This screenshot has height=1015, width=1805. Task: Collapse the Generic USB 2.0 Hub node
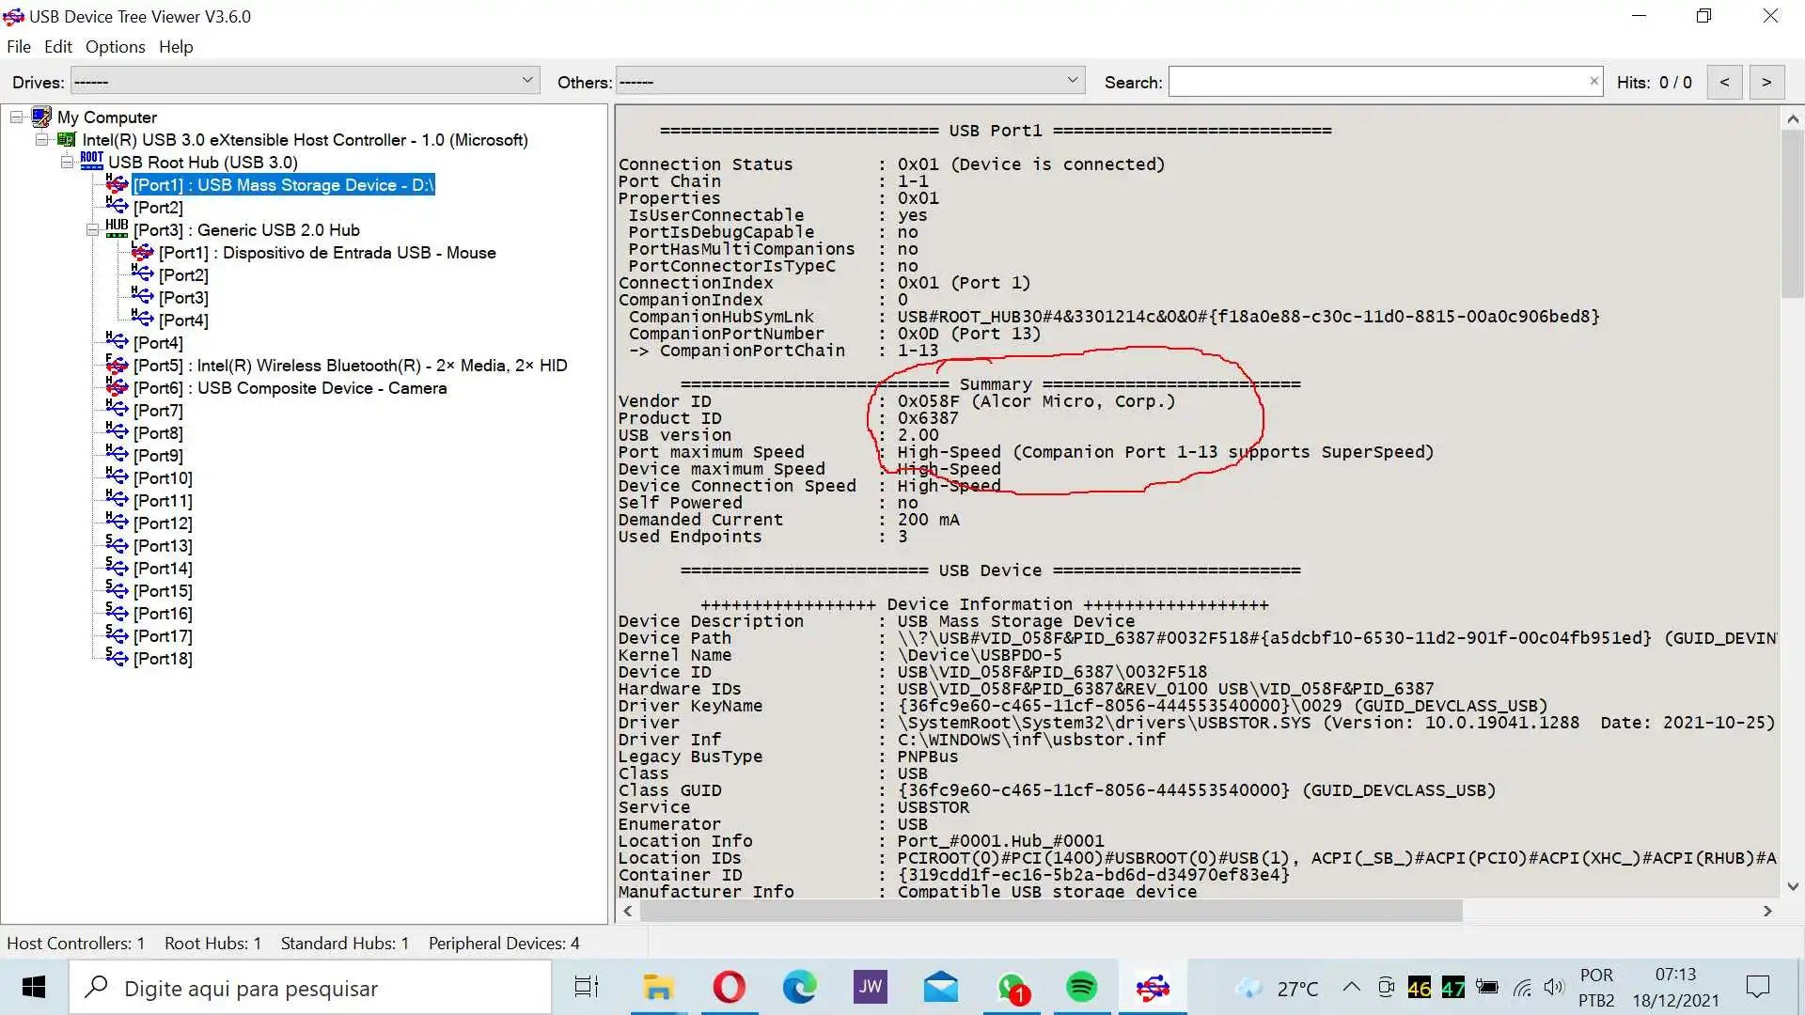pos(92,230)
